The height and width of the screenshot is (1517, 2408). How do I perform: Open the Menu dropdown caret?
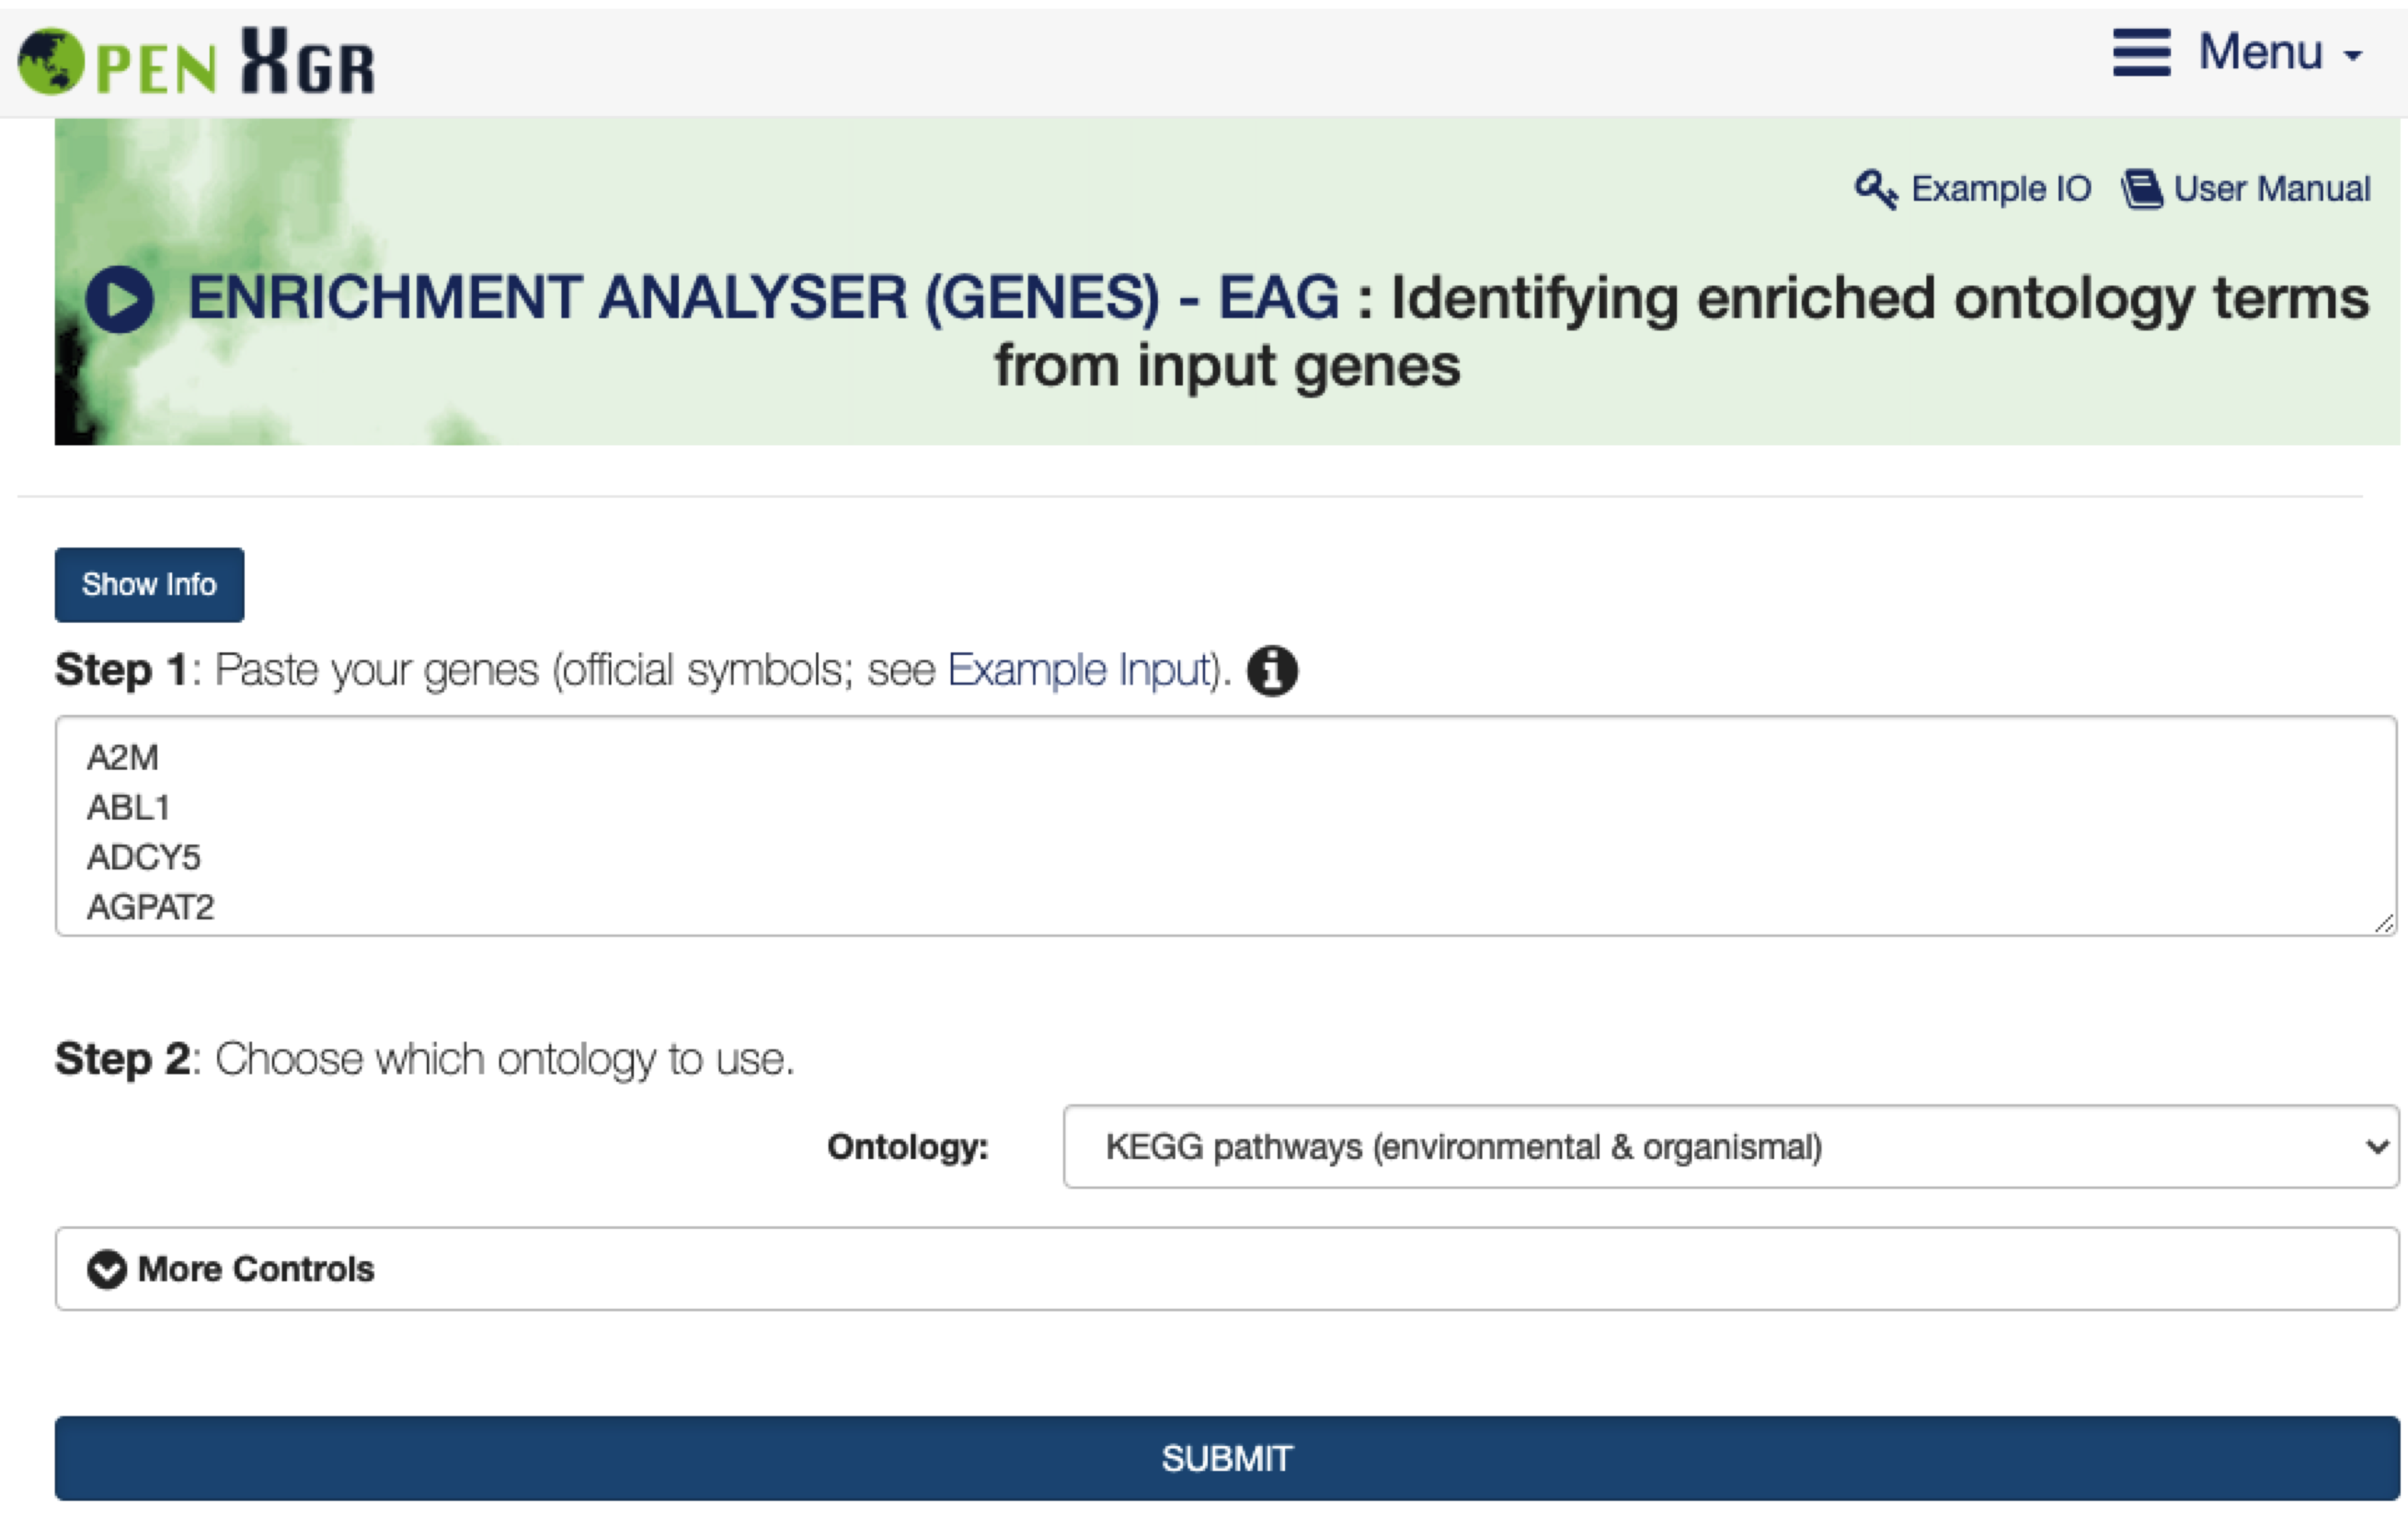2354,56
